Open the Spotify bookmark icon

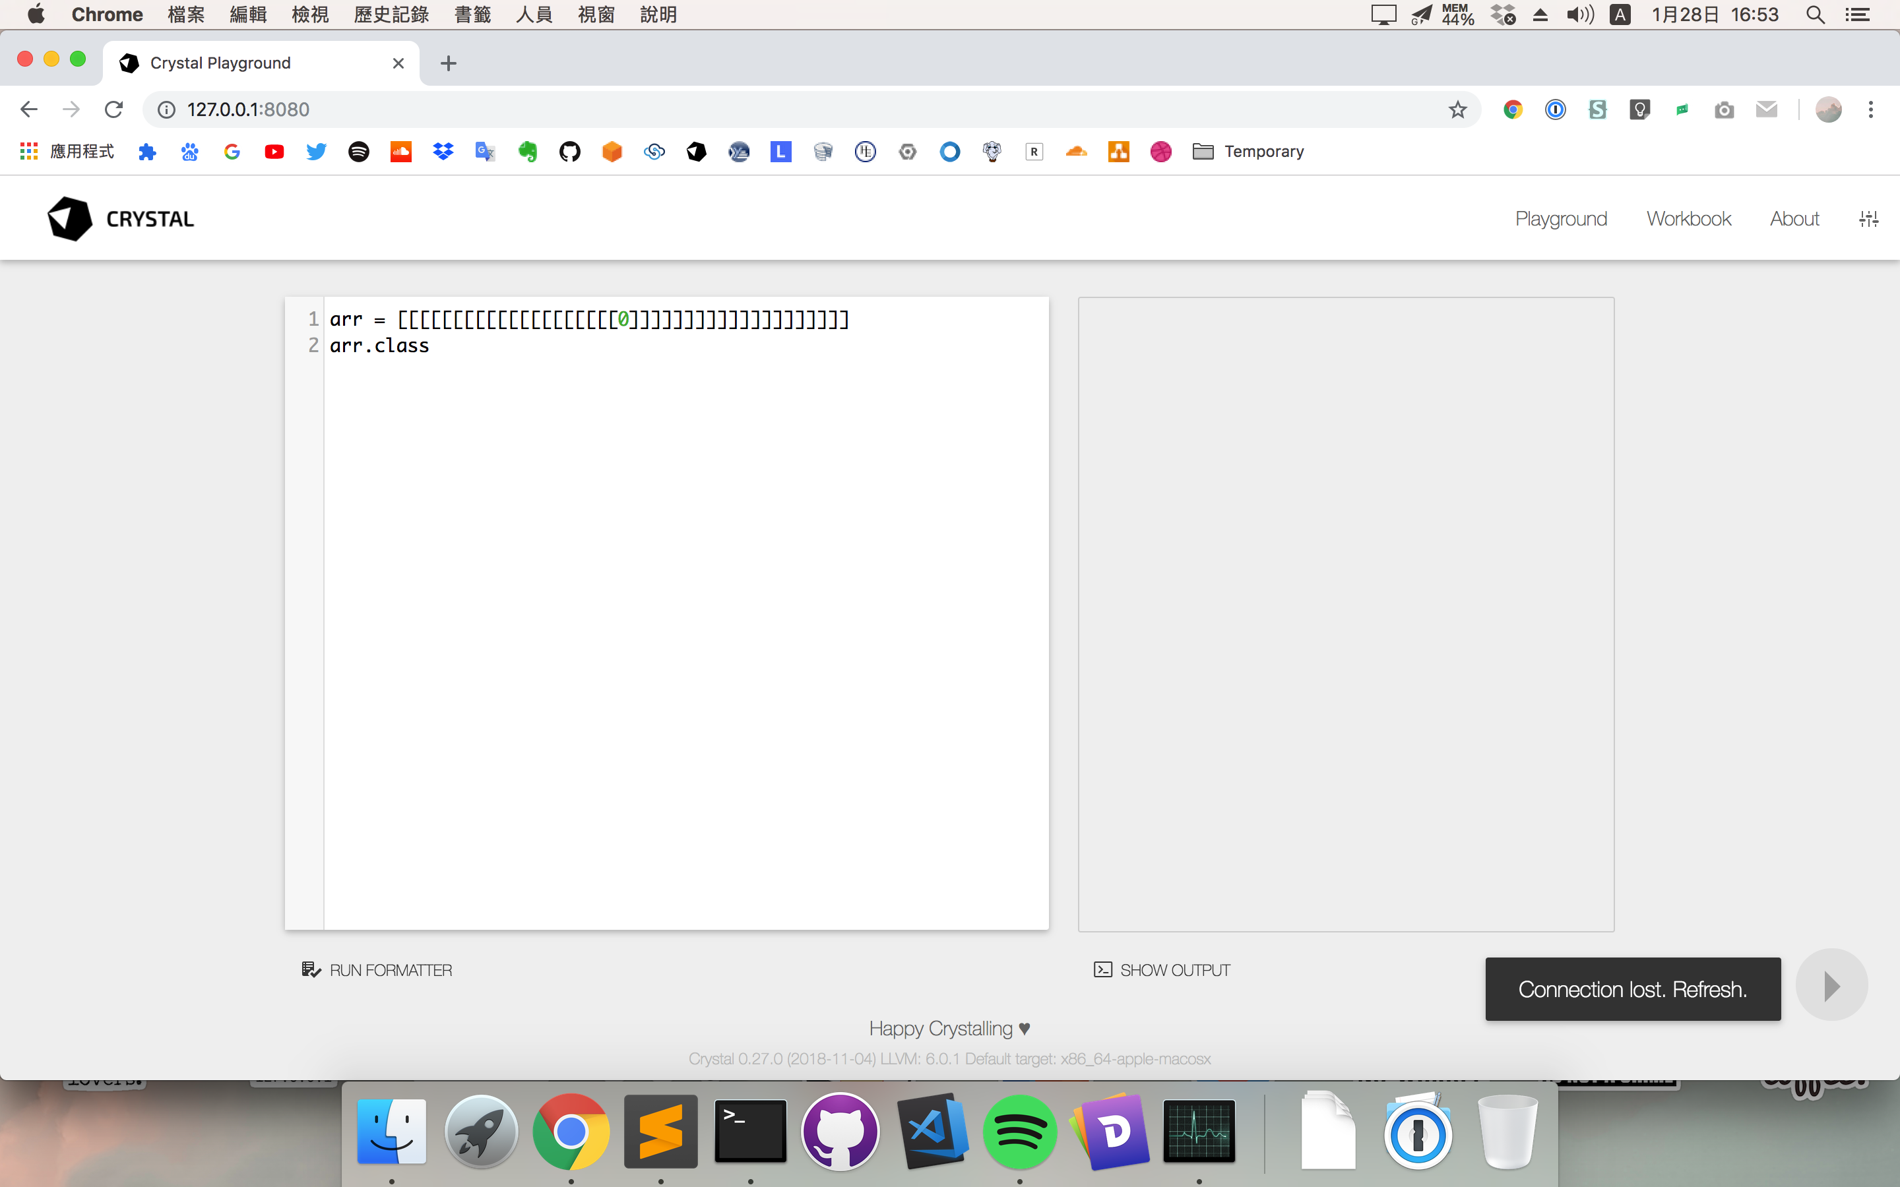tap(359, 152)
